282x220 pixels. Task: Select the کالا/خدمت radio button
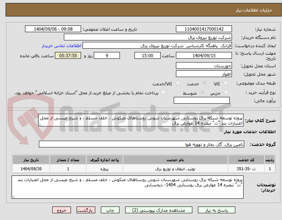178,83
